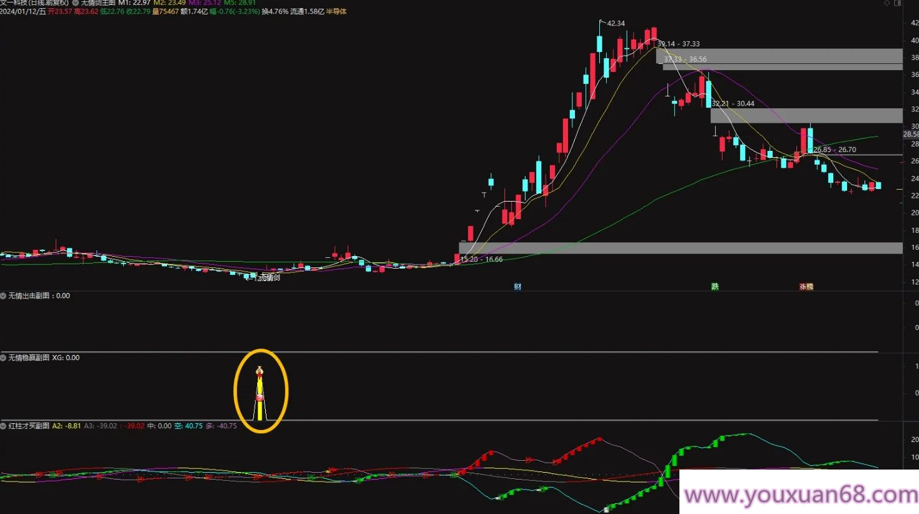The width and height of the screenshot is (919, 514).
Task: Click the 42.34 high price label
Action: (x=616, y=23)
